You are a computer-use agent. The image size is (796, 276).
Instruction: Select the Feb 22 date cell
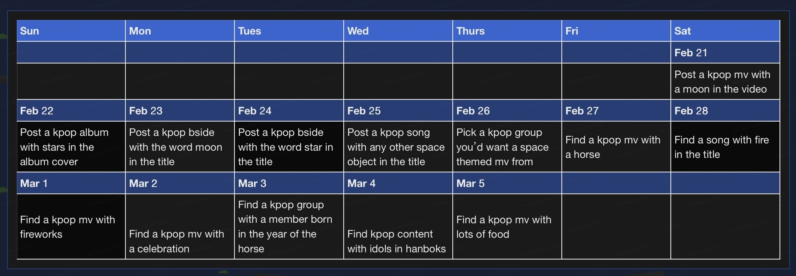pos(71,110)
